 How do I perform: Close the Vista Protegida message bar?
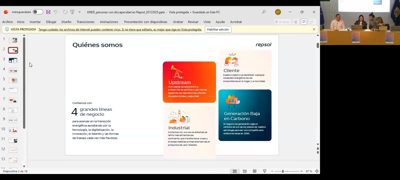click(x=314, y=29)
